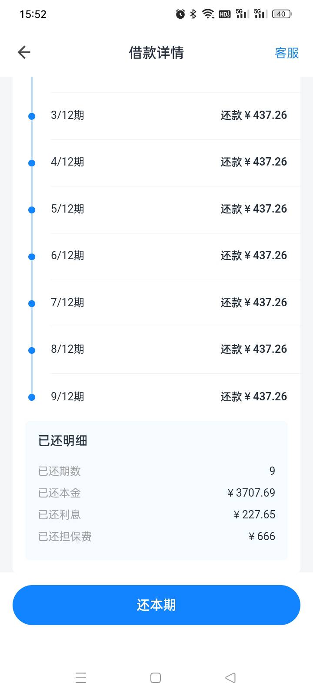Tap the alarm clock status icon

[x=180, y=14]
